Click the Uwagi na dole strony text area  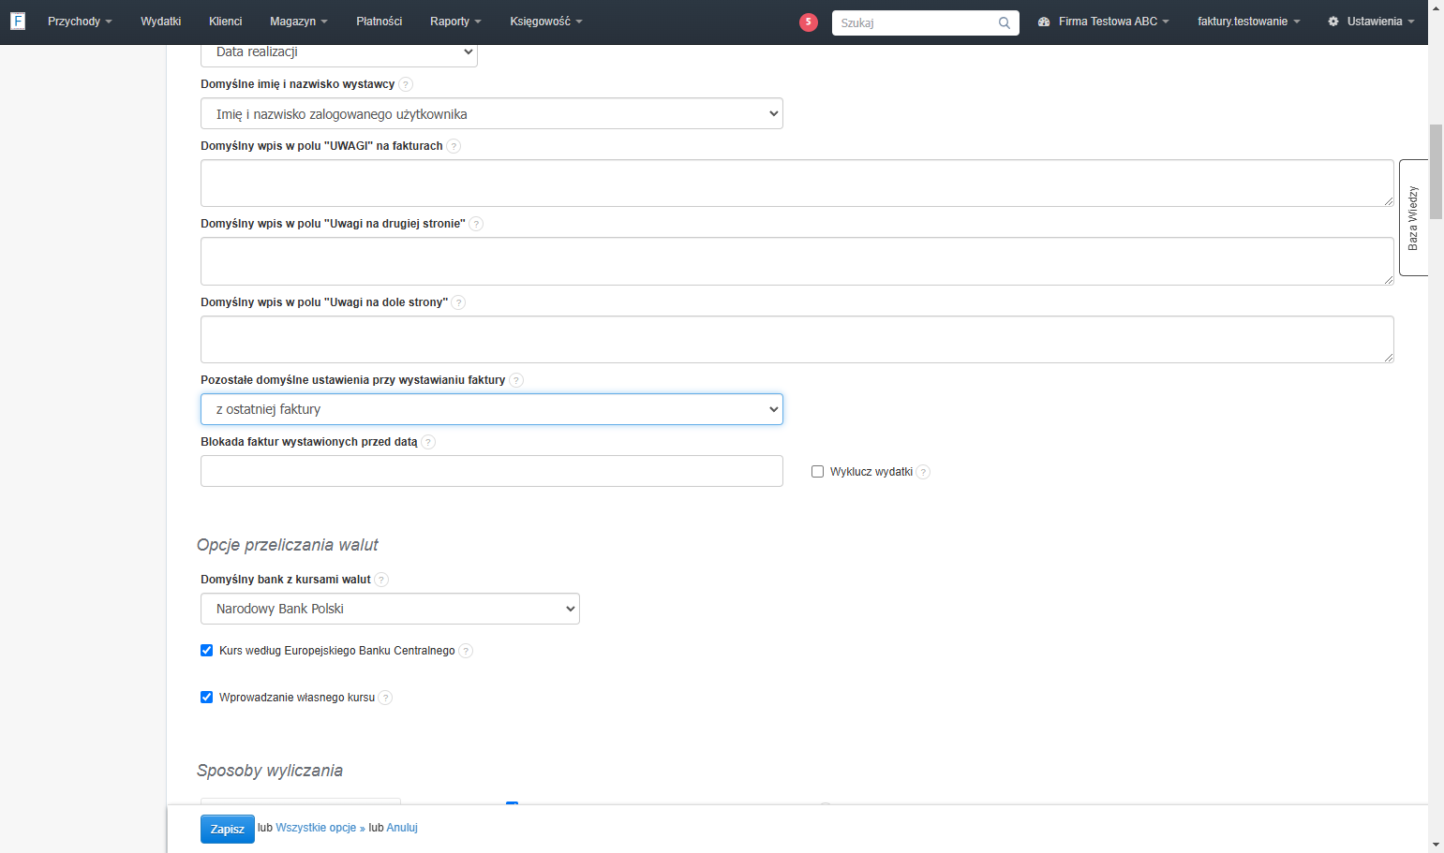pyautogui.click(x=797, y=339)
